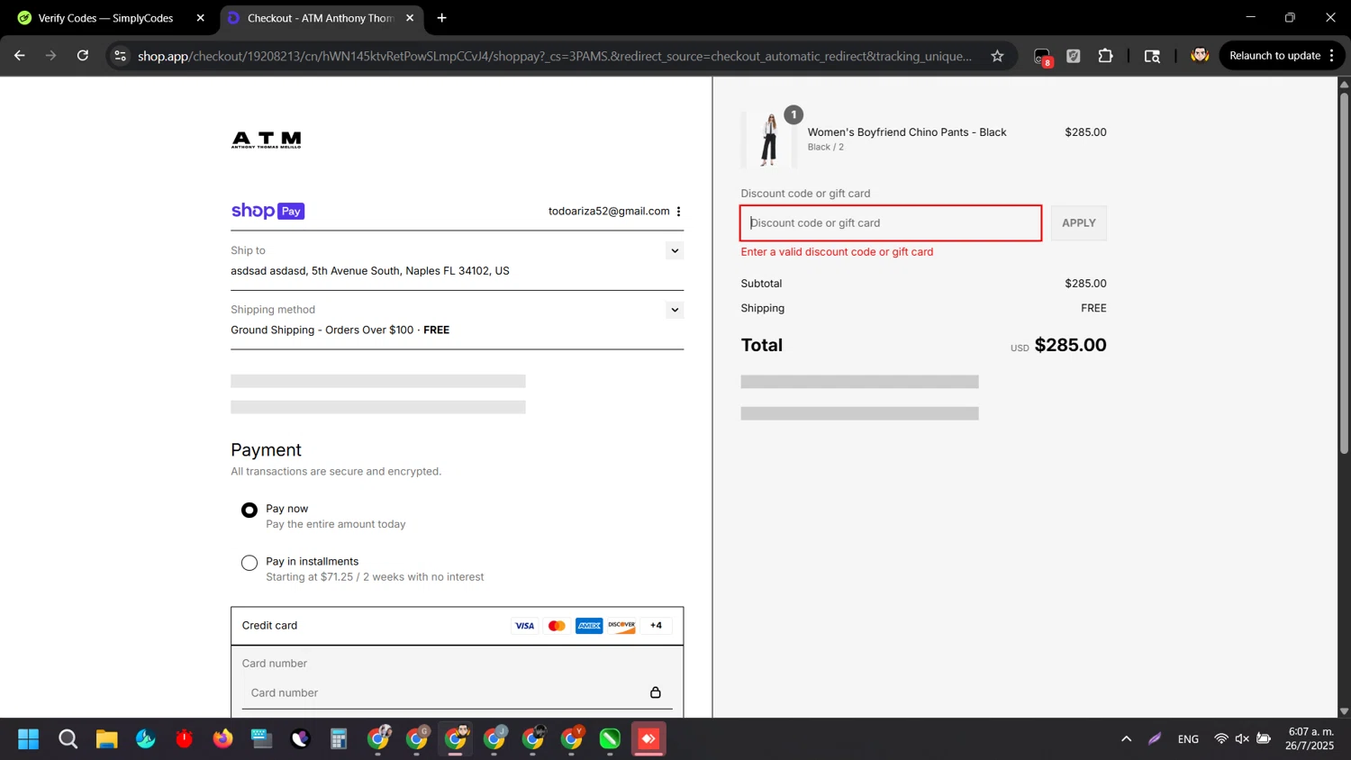
Task: Click the Mastercard icon
Action: 557,626
